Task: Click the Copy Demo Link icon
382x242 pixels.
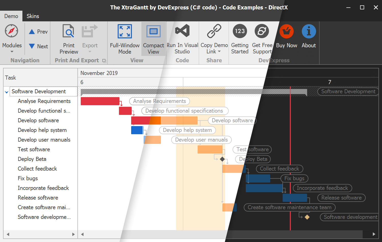Action: pyautogui.click(x=214, y=31)
